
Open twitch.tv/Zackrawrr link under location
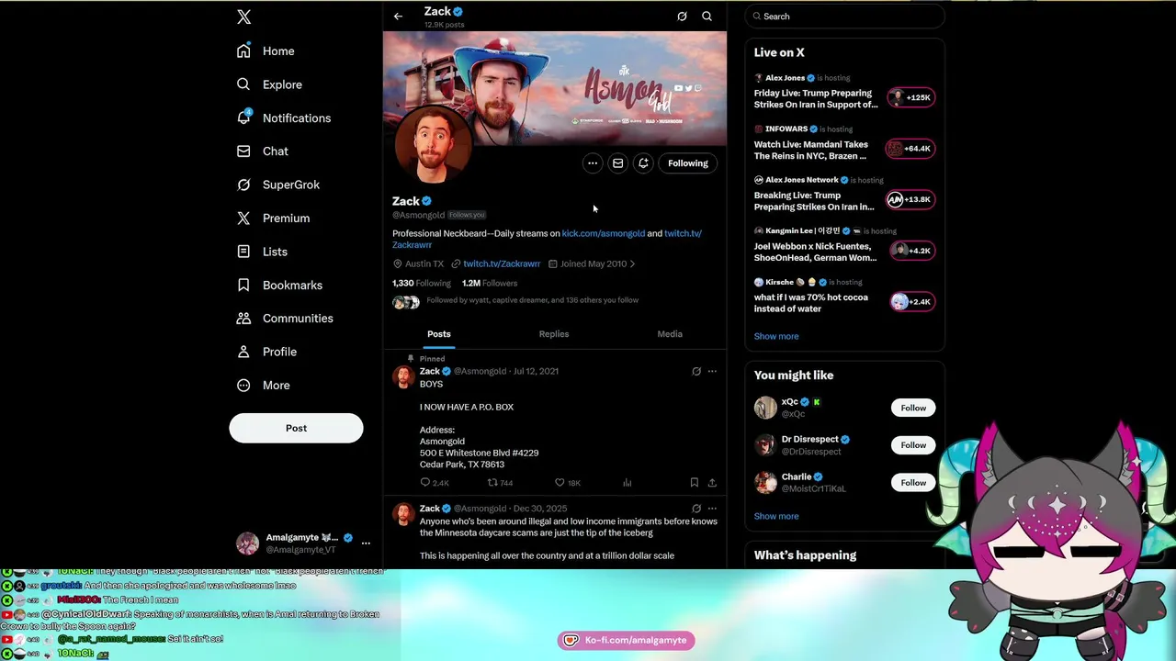502,263
